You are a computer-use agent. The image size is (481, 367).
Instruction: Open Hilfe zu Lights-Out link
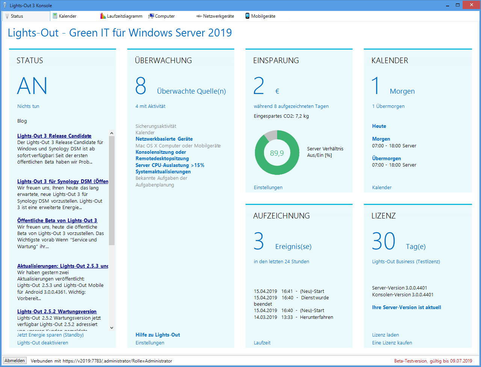pos(158,335)
